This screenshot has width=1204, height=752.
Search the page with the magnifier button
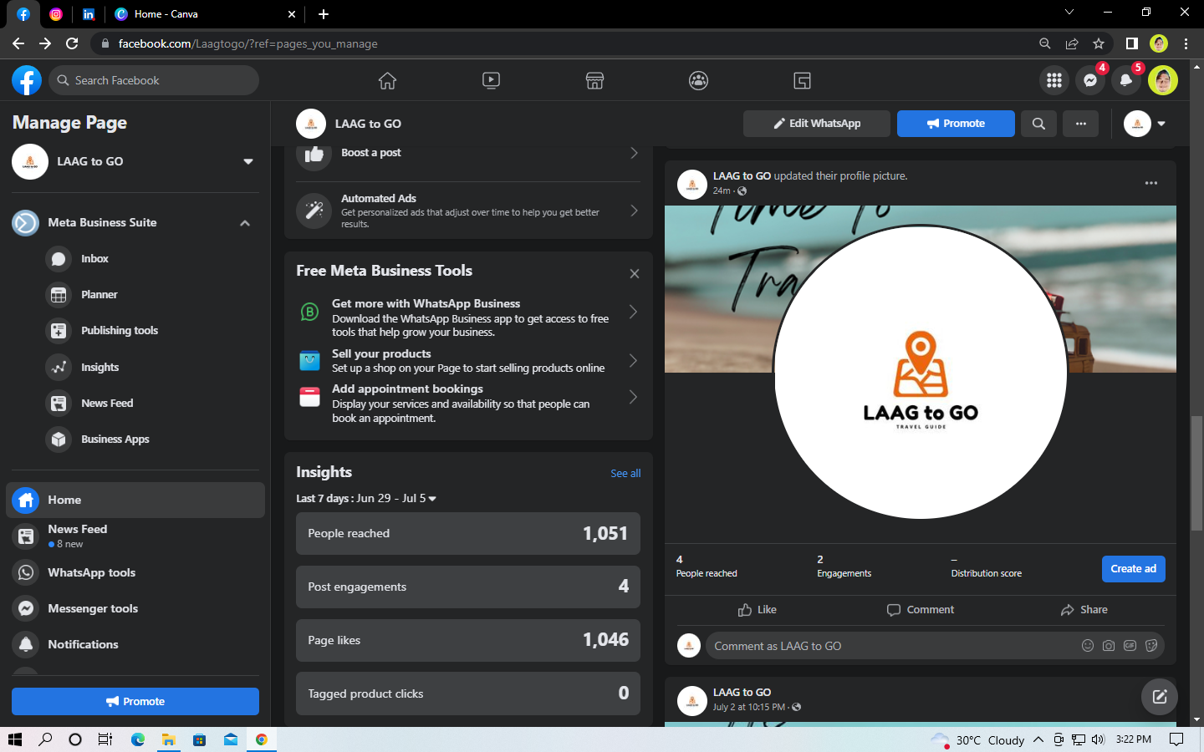point(1038,124)
